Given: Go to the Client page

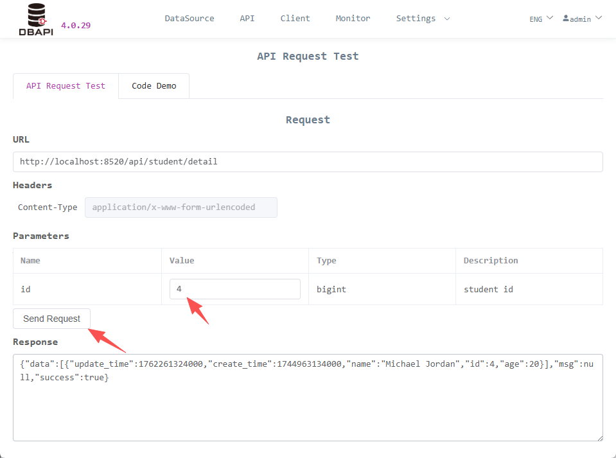Looking at the screenshot, I should 295,19.
